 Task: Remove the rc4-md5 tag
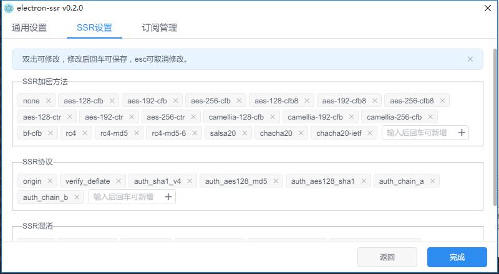136,133
